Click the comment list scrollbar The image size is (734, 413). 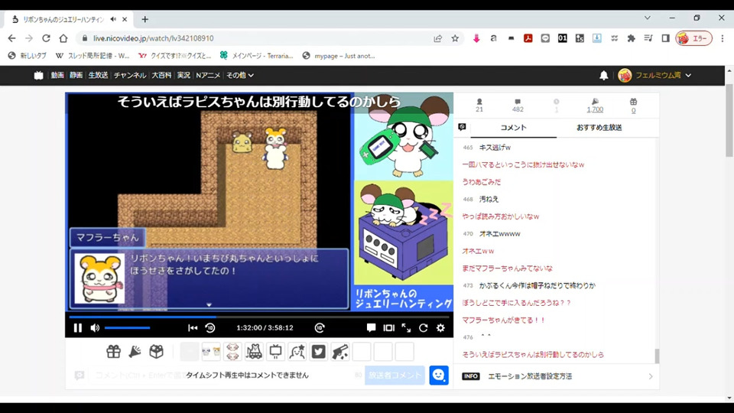coord(657,356)
